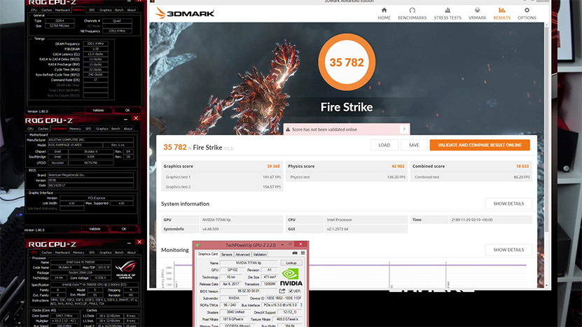Click Physics test 136.20 FPS row
This screenshot has width=582, height=327.
347,177
